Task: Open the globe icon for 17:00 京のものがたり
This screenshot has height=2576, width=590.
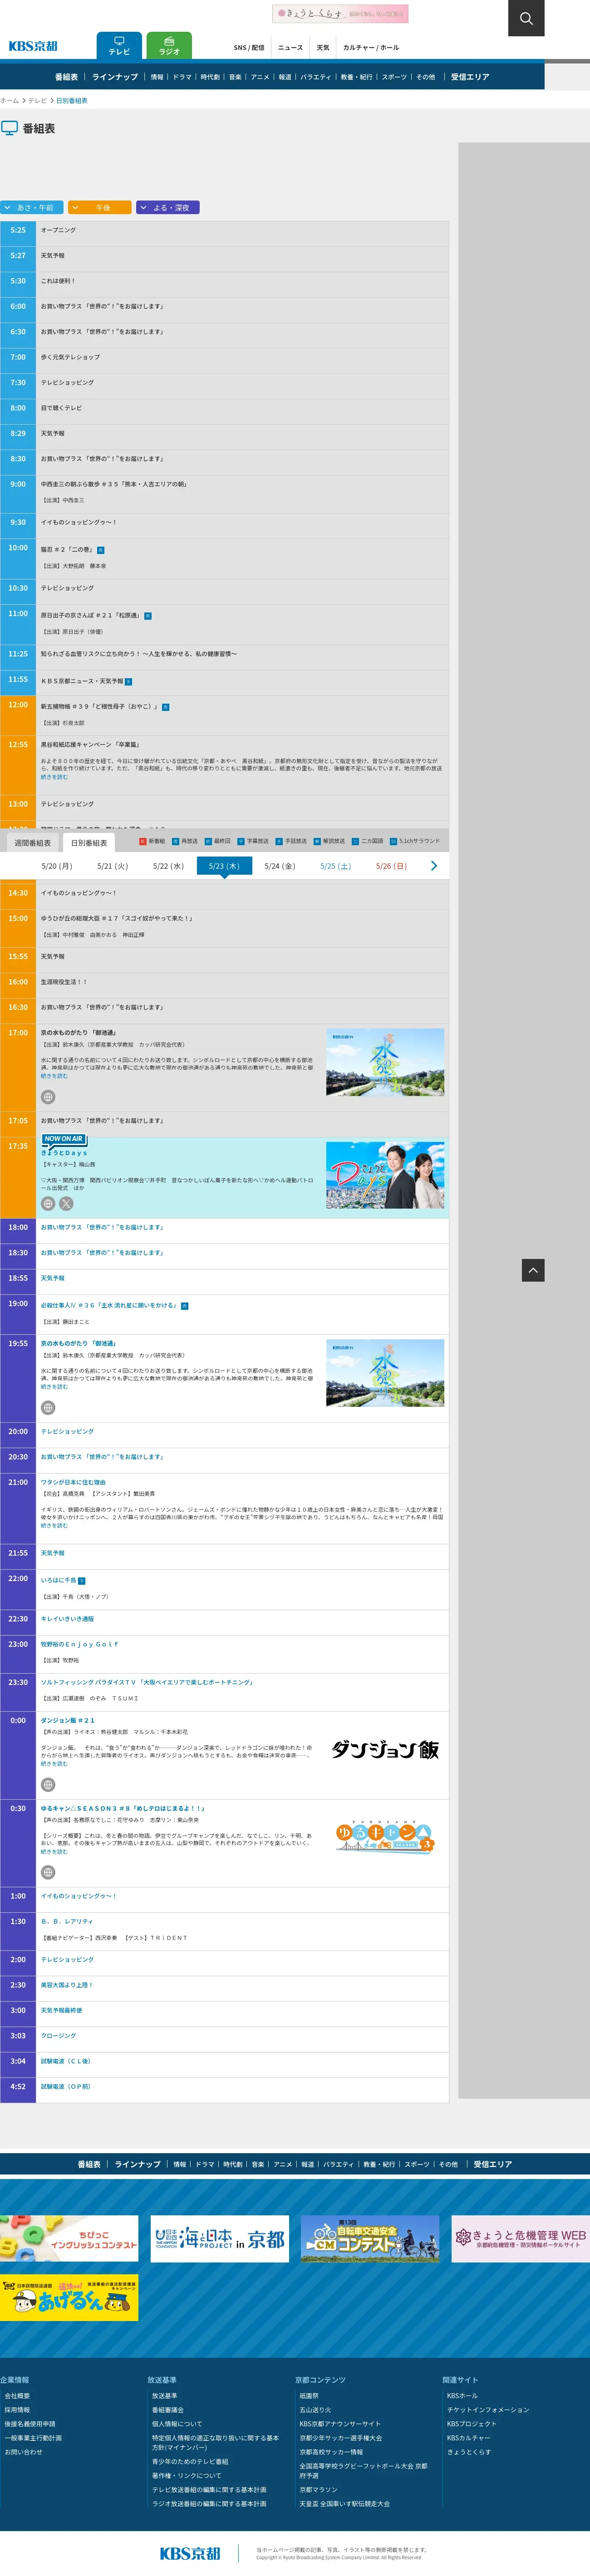Action: pos(48,1097)
